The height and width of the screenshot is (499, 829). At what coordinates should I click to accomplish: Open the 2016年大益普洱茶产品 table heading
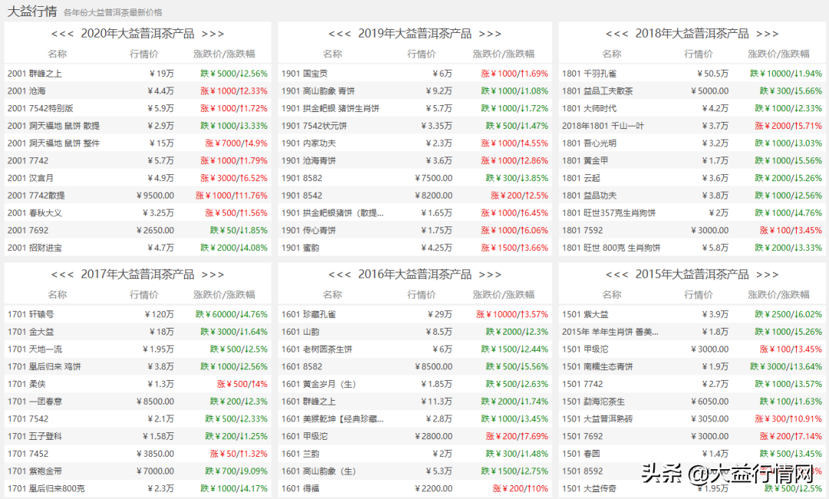point(414,274)
